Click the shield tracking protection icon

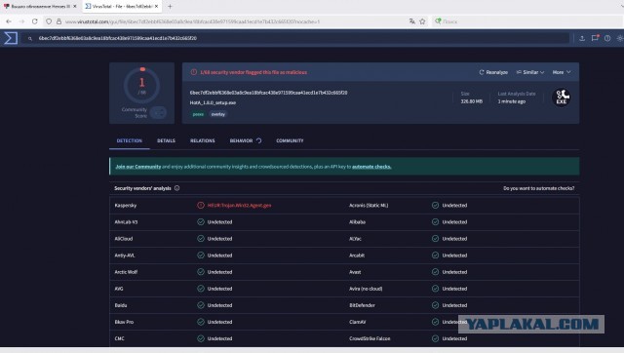[x=49, y=21]
